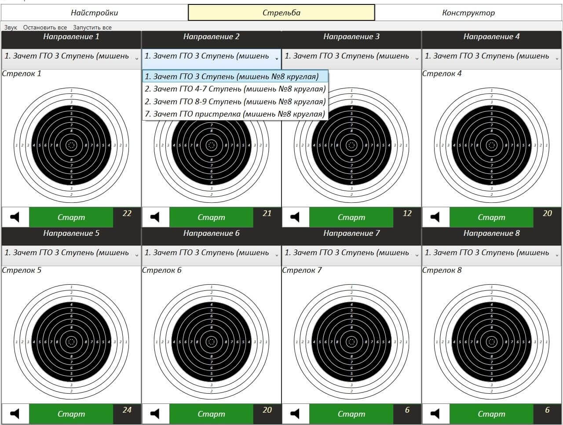
Task: Click the speaker icon for Направление 3
Action: click(295, 217)
